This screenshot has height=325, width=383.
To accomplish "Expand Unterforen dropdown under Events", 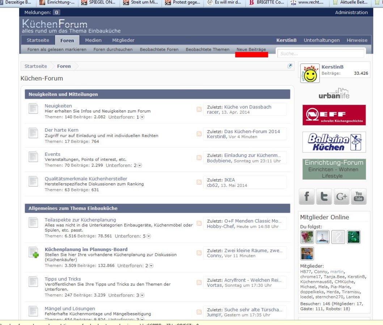I will (140, 165).
